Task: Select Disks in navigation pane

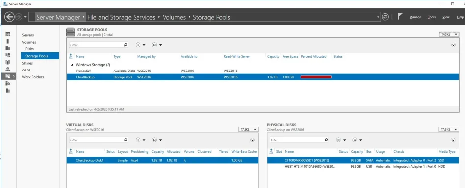Action: [29, 49]
